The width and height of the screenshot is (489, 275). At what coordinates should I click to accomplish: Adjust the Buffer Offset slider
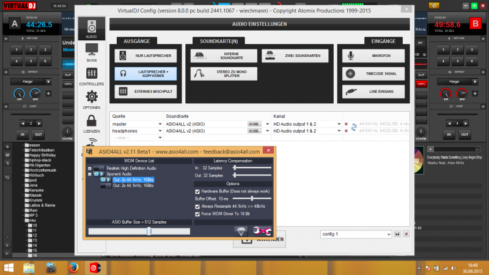pos(252,199)
